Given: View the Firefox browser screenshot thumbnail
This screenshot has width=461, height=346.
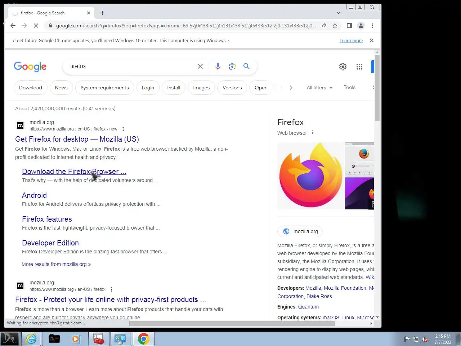Looking at the screenshot, I should [x=359, y=159].
